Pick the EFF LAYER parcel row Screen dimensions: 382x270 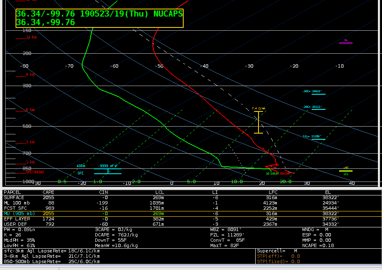[16, 219]
